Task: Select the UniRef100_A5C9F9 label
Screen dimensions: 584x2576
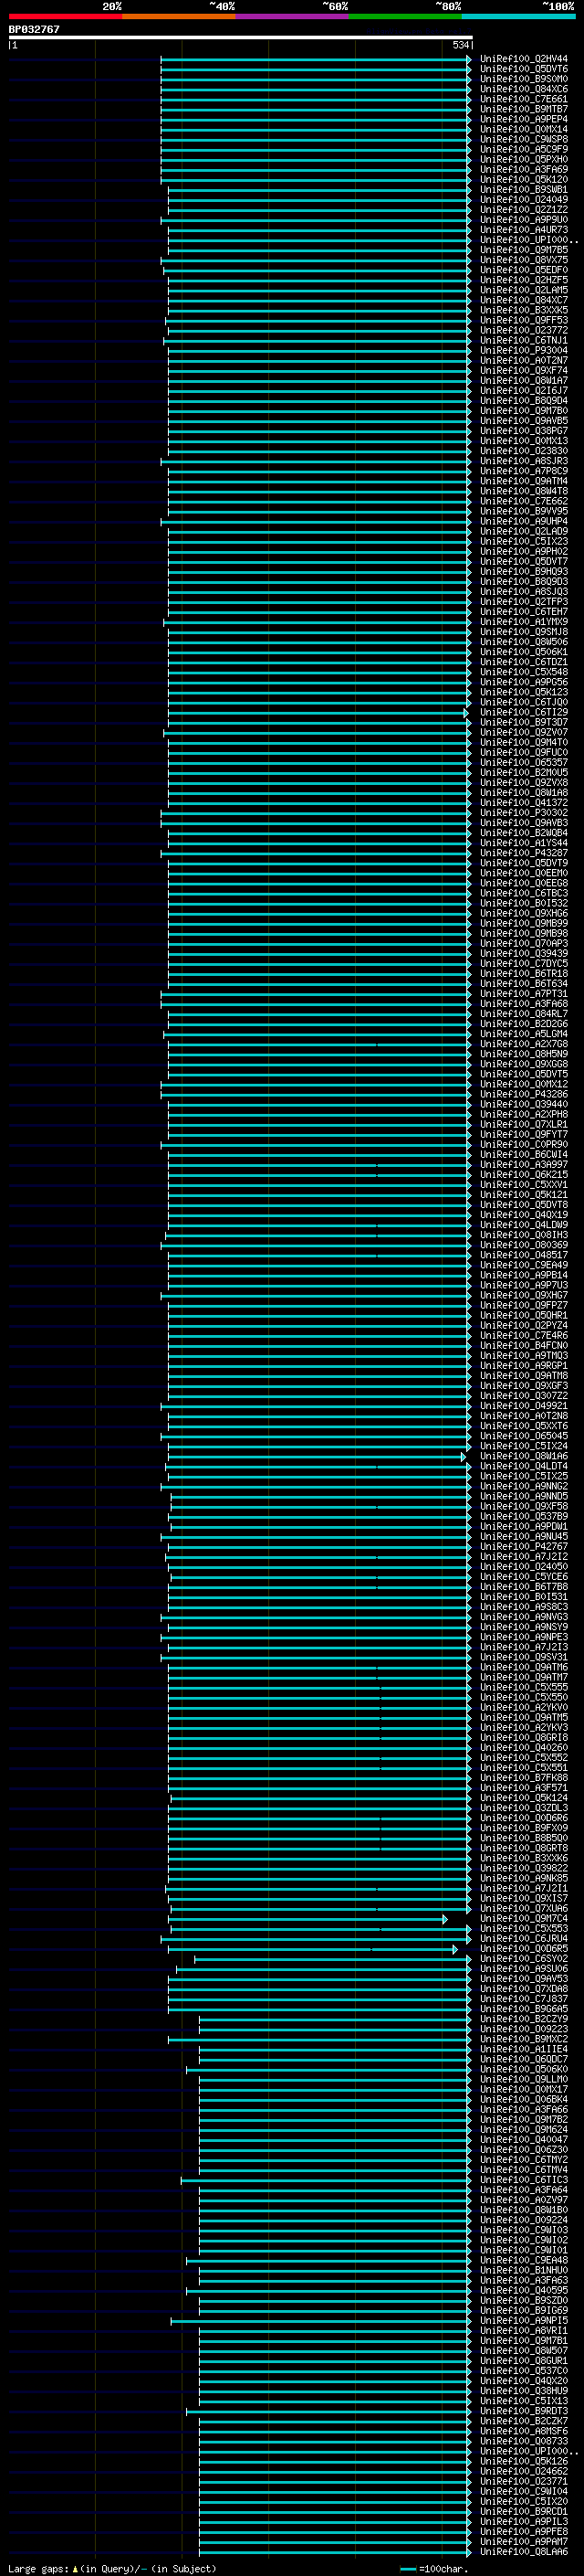Action: pos(524,149)
